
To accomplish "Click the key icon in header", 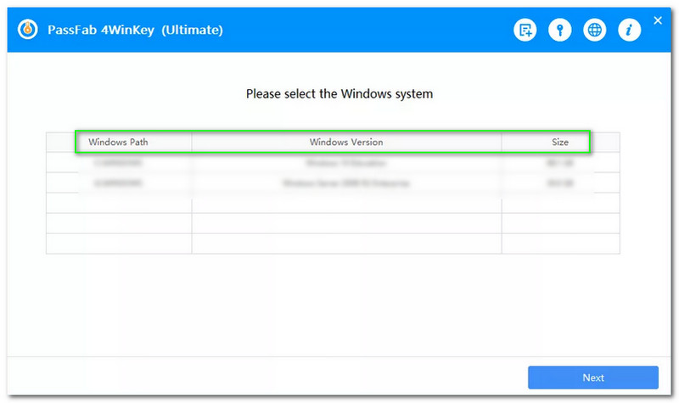I will 559,30.
